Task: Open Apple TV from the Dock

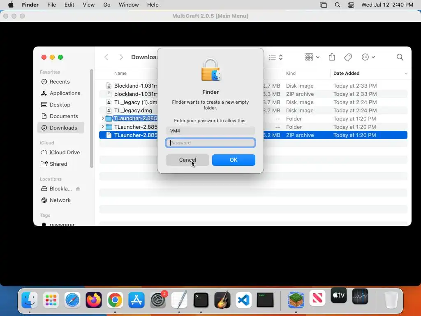Action: 339,295
